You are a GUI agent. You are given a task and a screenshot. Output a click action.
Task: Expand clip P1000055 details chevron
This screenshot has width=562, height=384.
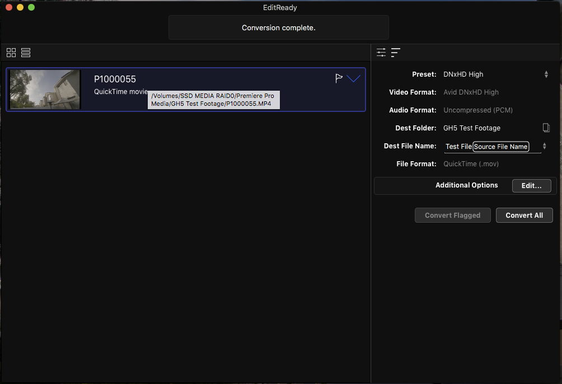pyautogui.click(x=354, y=78)
